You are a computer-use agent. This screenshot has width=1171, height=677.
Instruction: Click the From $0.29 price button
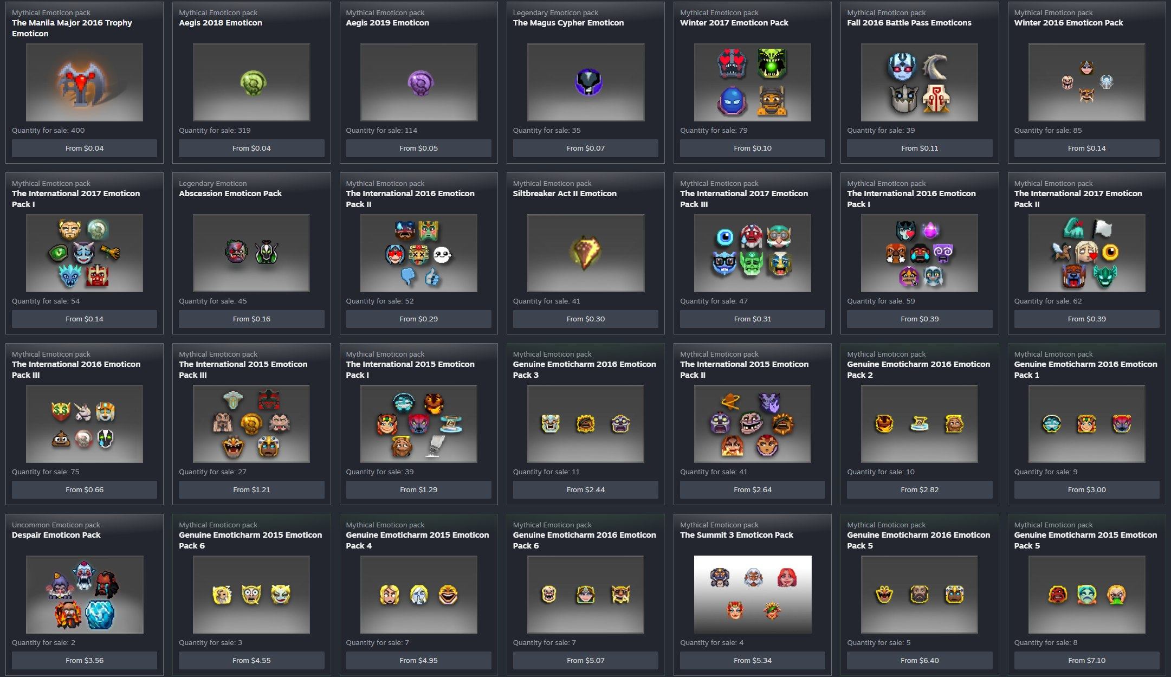[419, 319]
